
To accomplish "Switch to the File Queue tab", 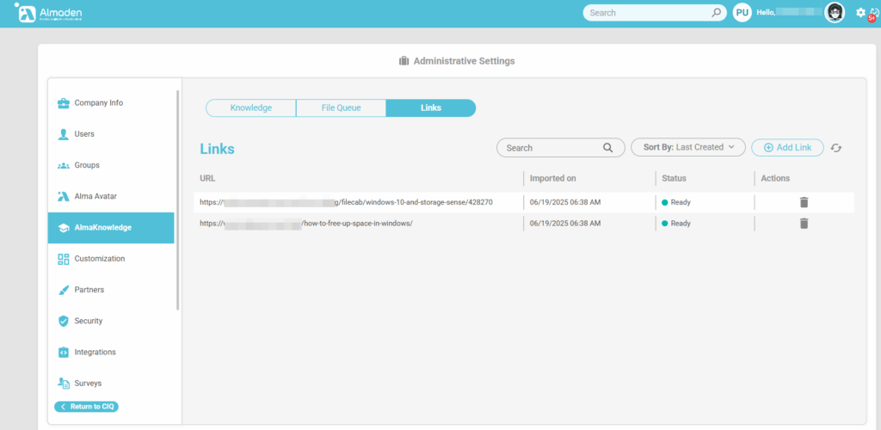I will pyautogui.click(x=341, y=108).
